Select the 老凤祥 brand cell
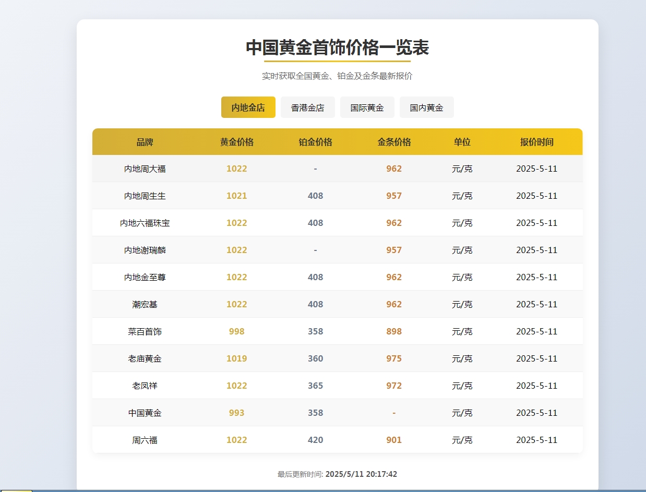 [145, 386]
